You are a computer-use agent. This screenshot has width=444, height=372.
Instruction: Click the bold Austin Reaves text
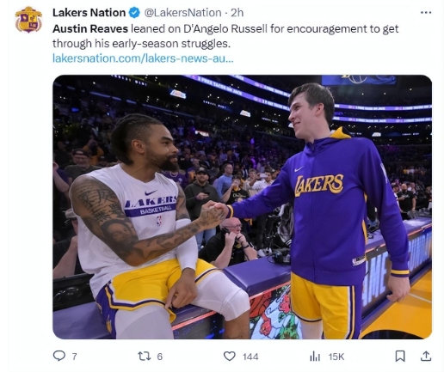tap(90, 29)
